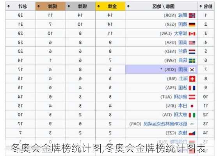The width and height of the screenshot is (217, 156).
Task: Click the Canadian maple leaf flag
Action: (192, 34)
